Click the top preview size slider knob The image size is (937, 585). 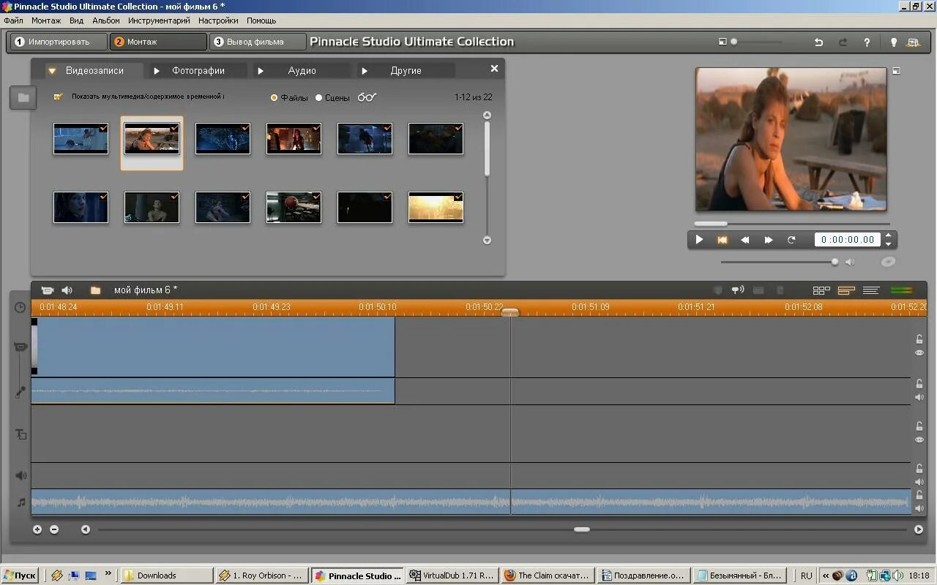point(733,42)
